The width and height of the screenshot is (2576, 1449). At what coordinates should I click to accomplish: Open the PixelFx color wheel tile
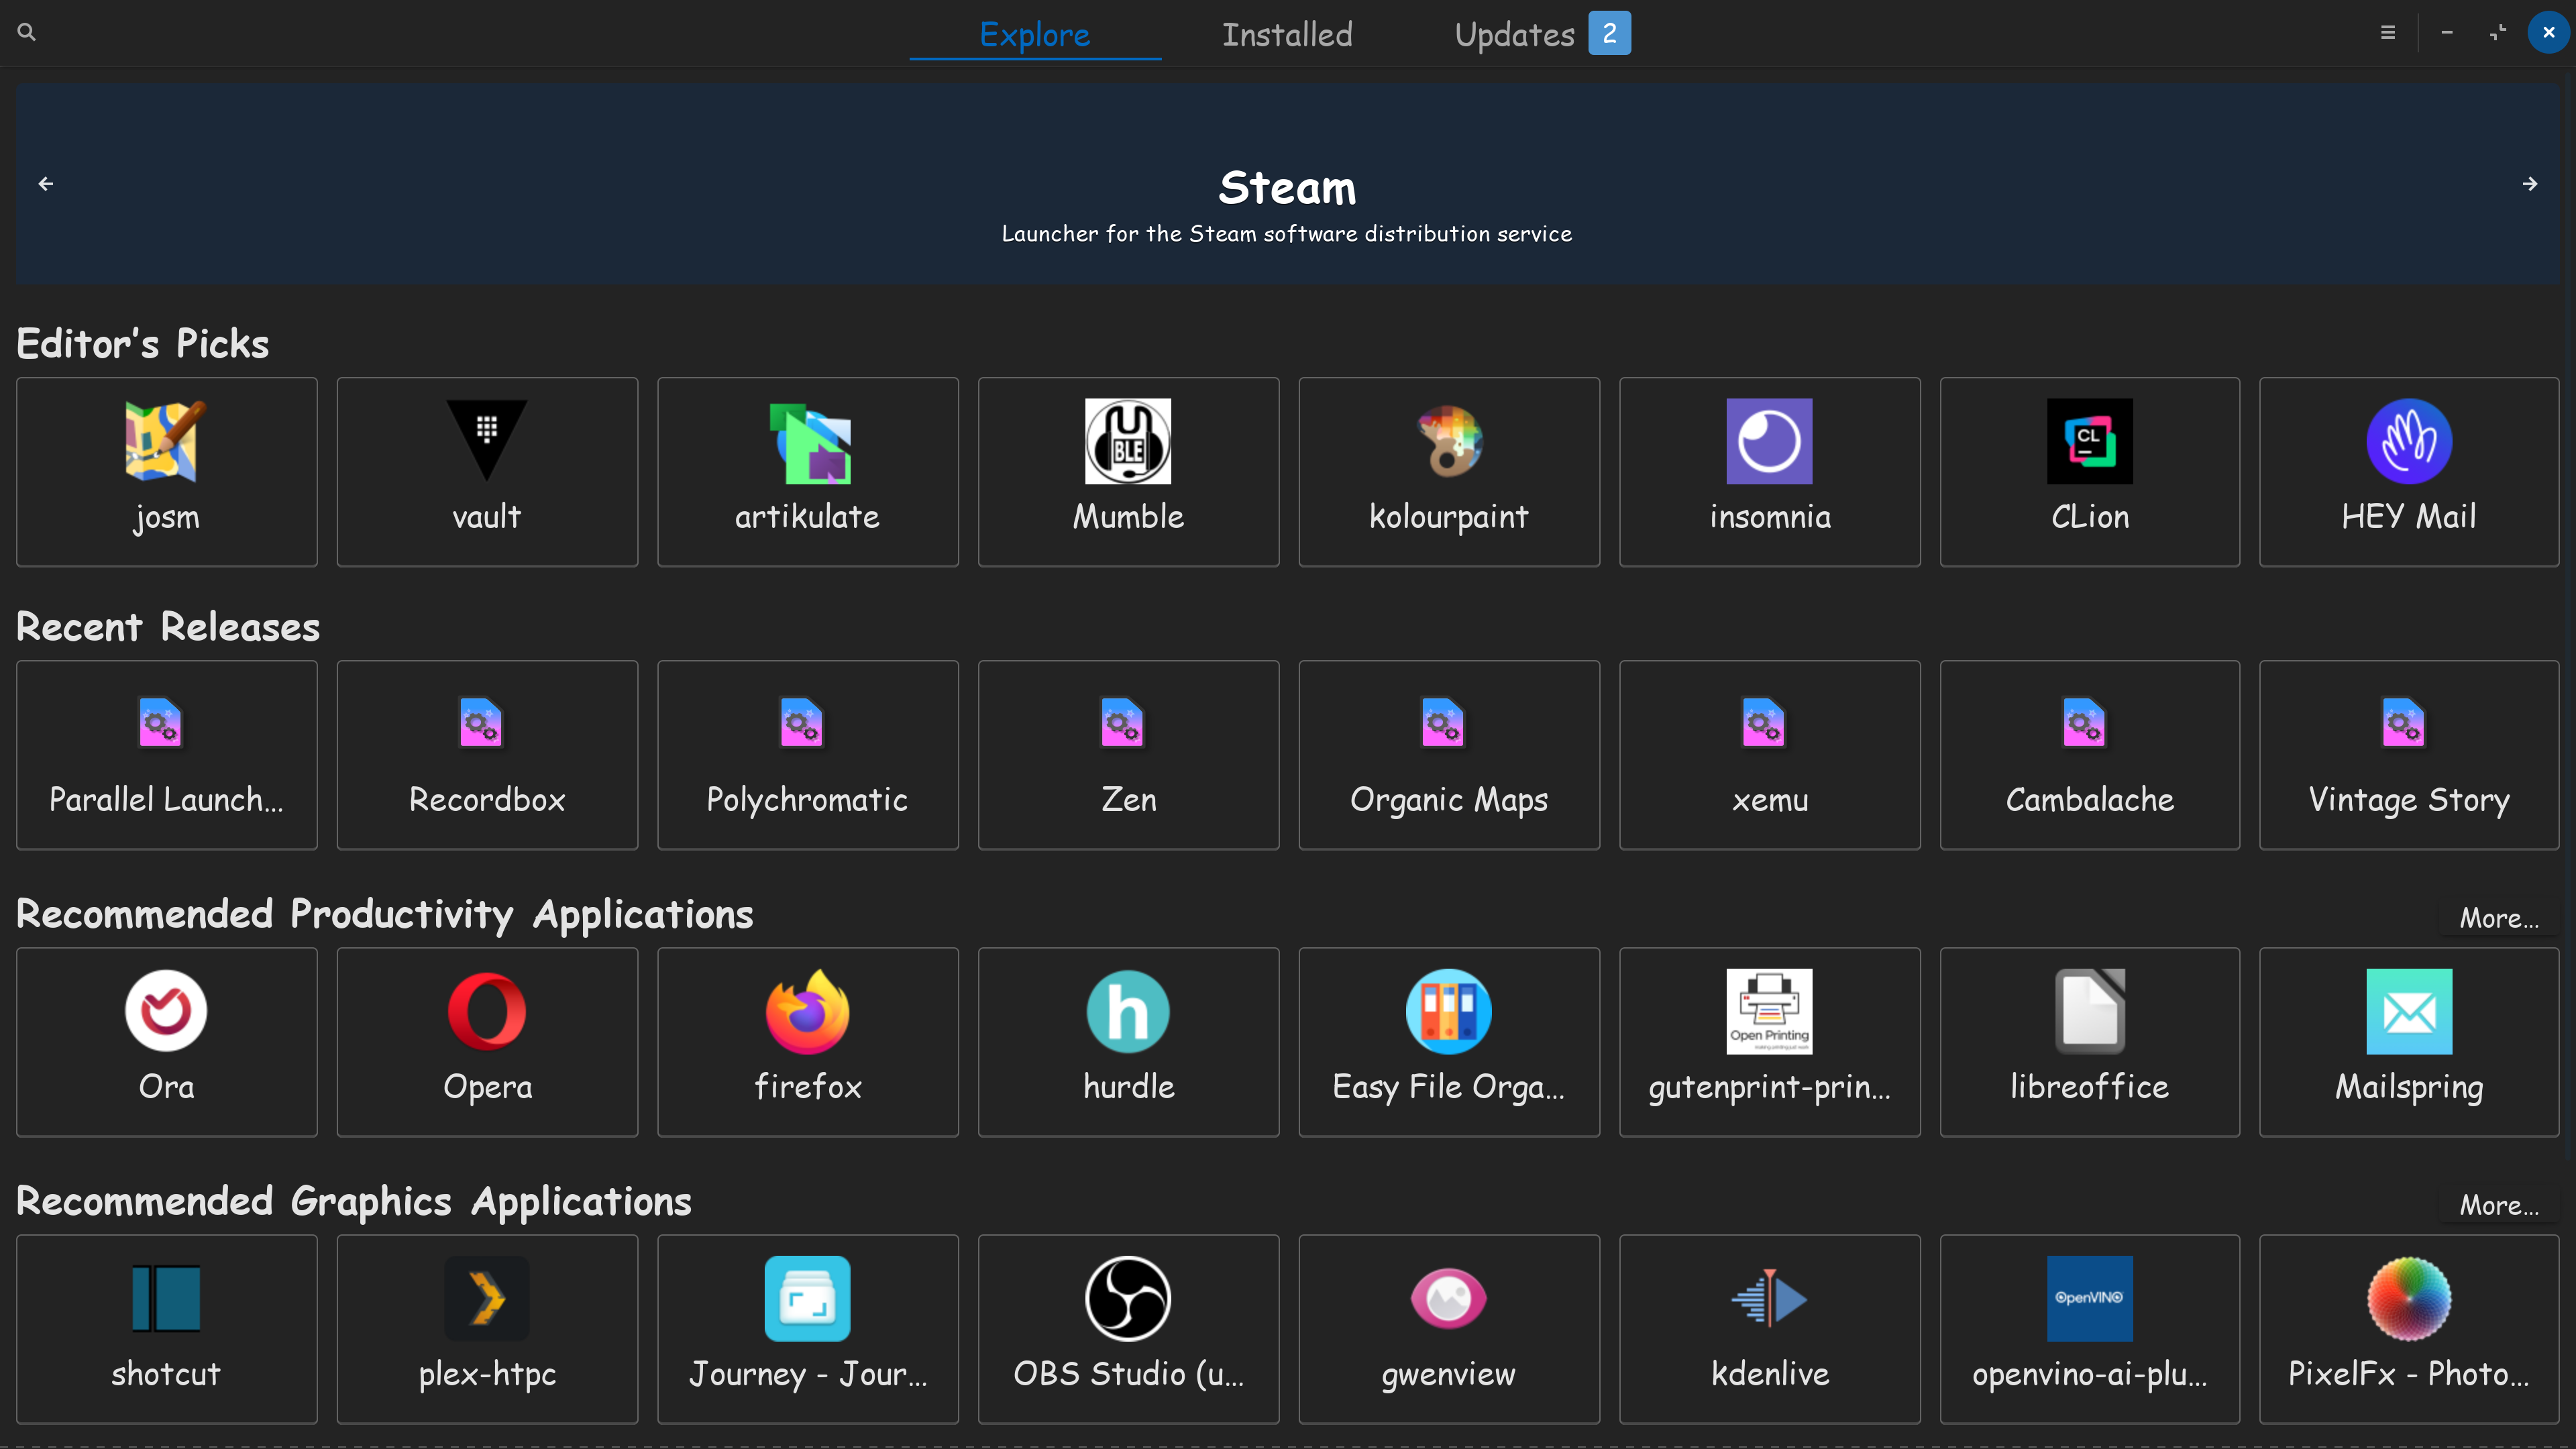(x=2408, y=1328)
